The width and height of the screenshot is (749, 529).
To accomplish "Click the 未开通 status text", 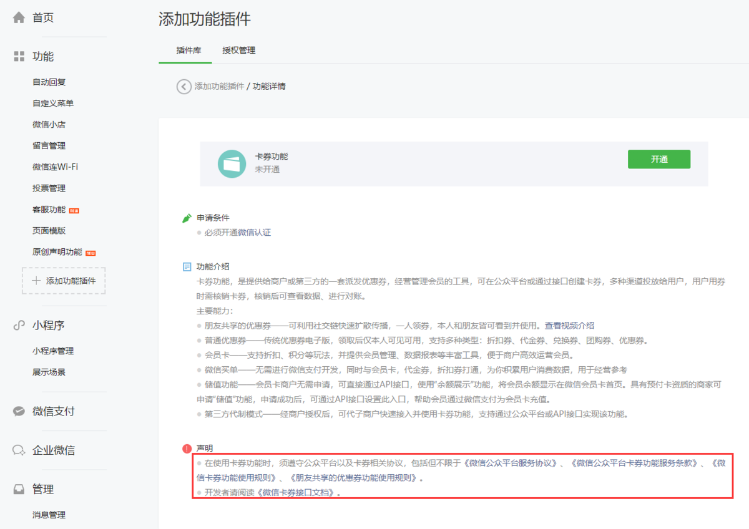I will [267, 170].
